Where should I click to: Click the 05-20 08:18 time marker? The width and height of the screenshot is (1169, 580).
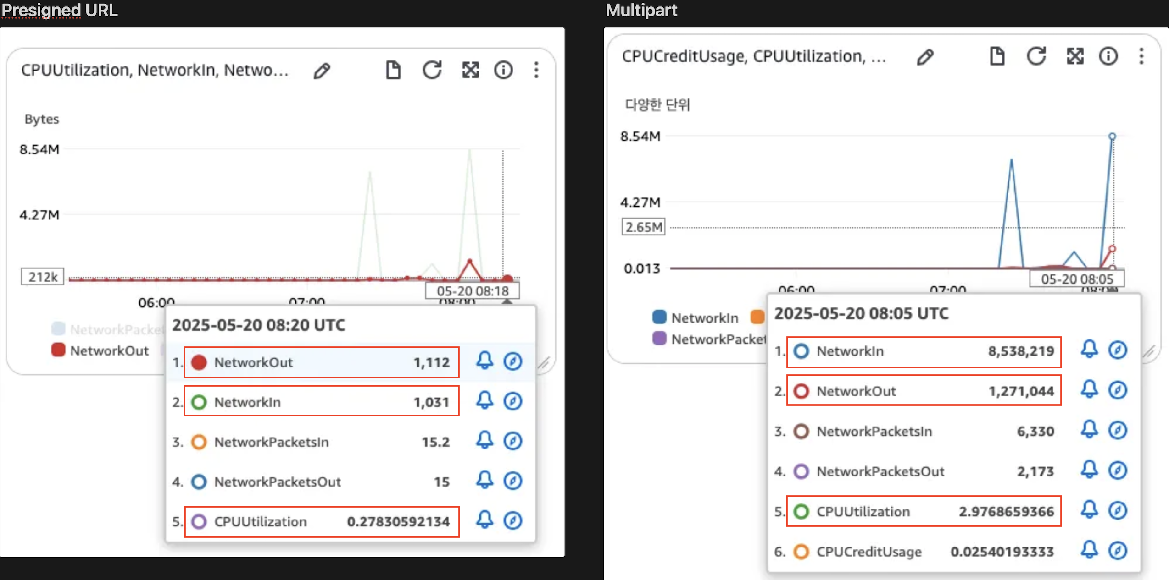click(473, 291)
